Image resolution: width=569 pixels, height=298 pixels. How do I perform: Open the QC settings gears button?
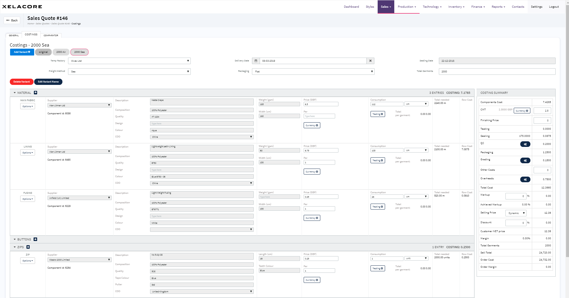point(525,144)
